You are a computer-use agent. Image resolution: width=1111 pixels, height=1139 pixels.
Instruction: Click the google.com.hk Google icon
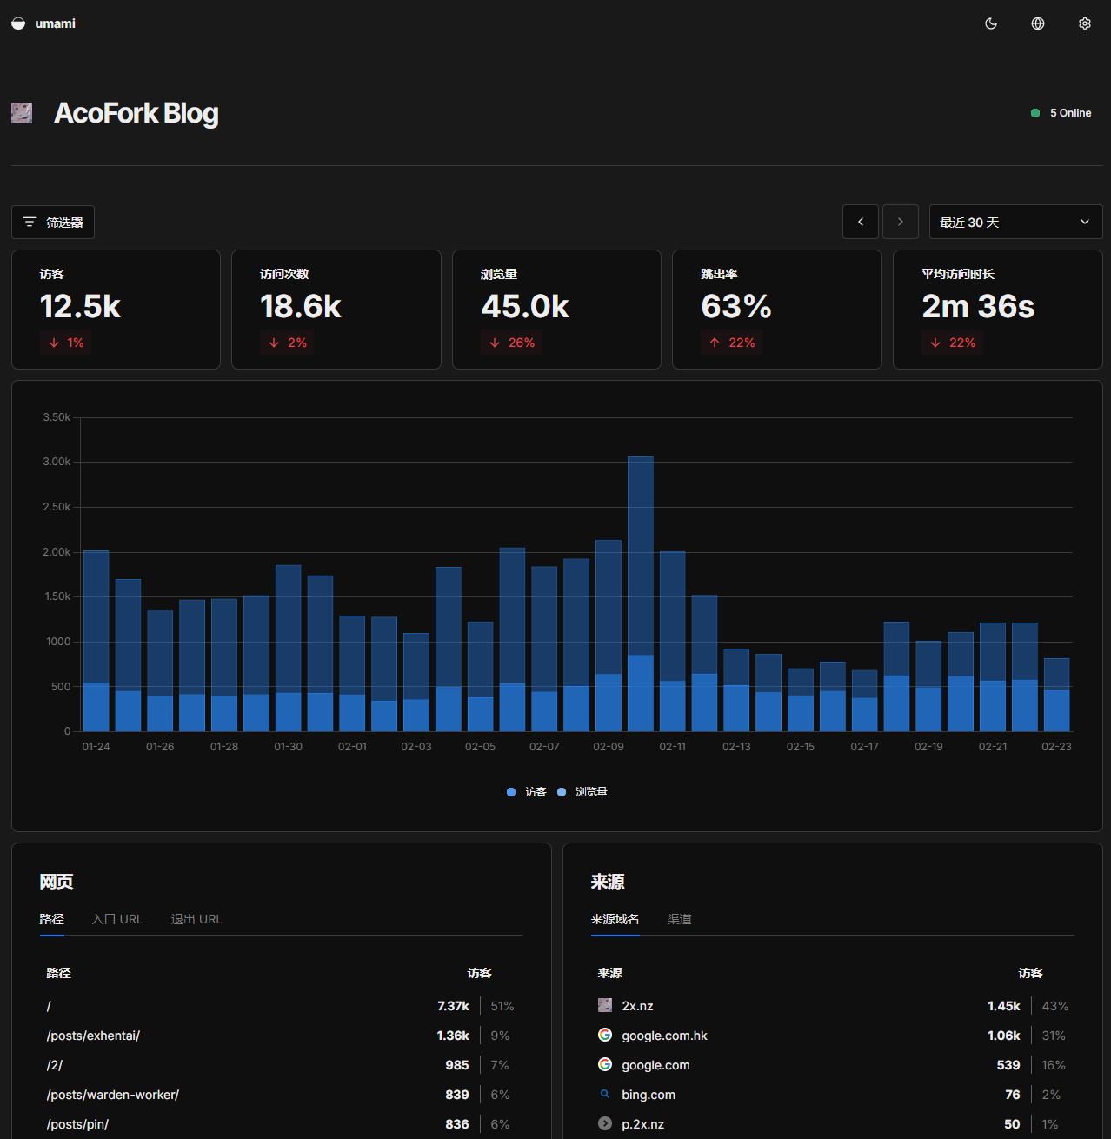[x=605, y=1036]
